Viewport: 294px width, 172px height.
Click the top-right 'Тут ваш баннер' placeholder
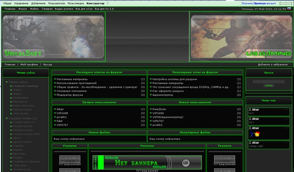point(225,159)
